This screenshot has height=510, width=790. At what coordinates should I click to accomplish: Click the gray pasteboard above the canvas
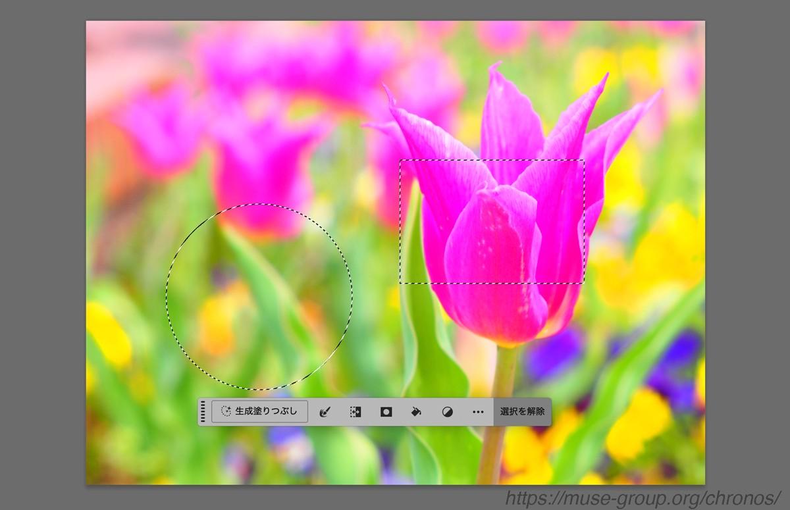coord(395,10)
